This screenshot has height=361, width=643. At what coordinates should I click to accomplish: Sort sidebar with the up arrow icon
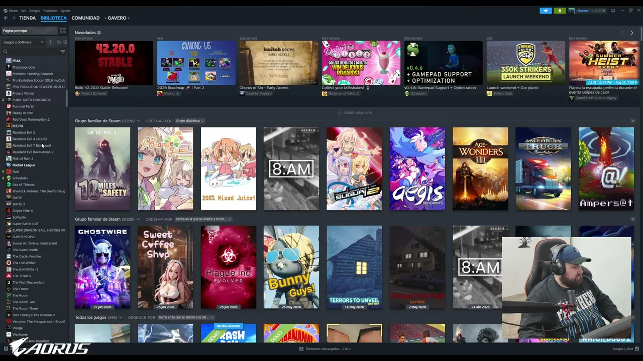(x=50, y=42)
